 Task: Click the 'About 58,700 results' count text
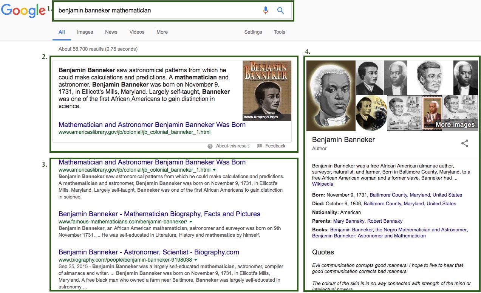click(98, 49)
